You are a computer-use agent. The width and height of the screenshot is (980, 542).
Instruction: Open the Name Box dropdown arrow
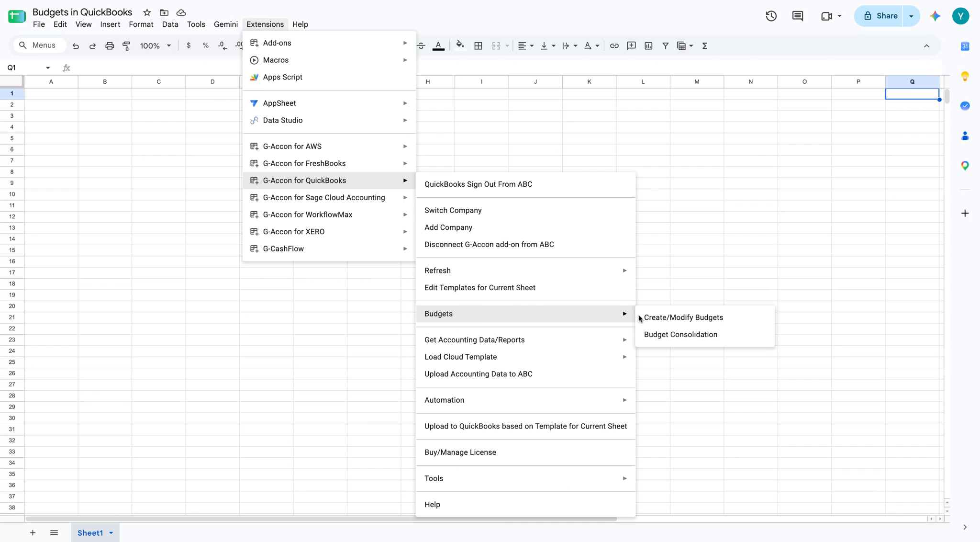[48, 68]
